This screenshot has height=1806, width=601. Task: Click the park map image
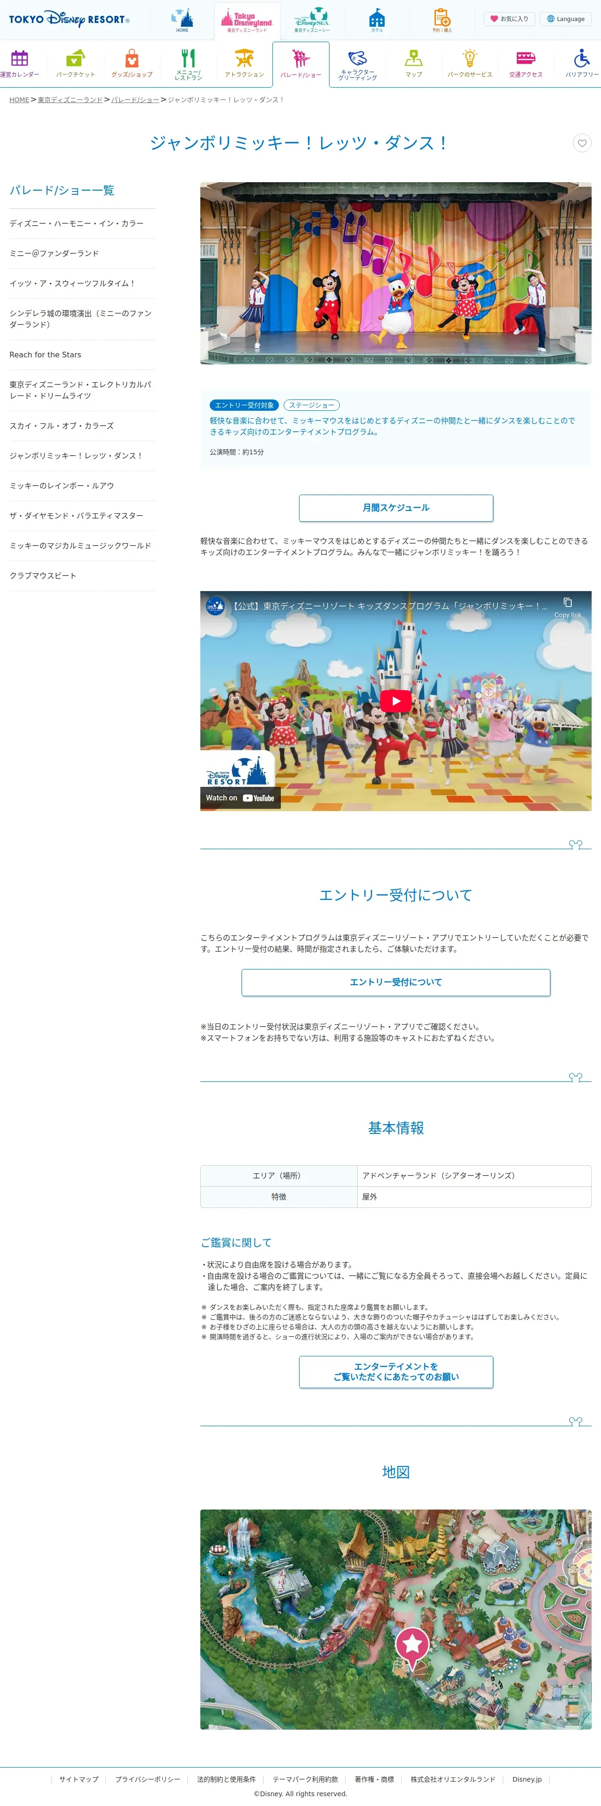click(396, 1620)
